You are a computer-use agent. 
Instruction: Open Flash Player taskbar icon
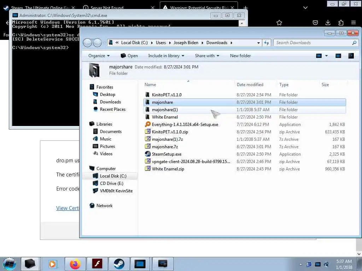97,264
